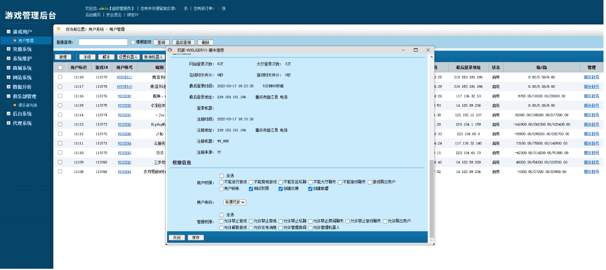Viewport: 606px width, 270px height.
Task: Expand the 充值系统 sidebar section
Action: pos(8,49)
